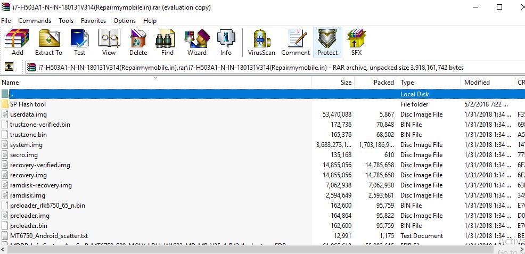Sort by the Packed column header

coord(376,83)
